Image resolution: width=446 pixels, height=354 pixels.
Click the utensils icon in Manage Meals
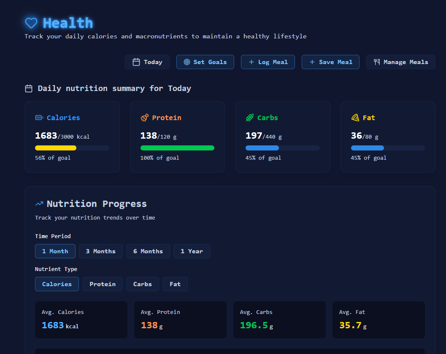tap(377, 62)
